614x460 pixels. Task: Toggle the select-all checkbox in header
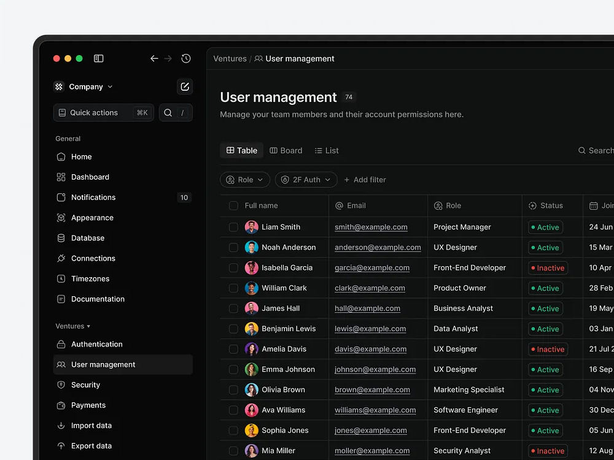click(233, 205)
